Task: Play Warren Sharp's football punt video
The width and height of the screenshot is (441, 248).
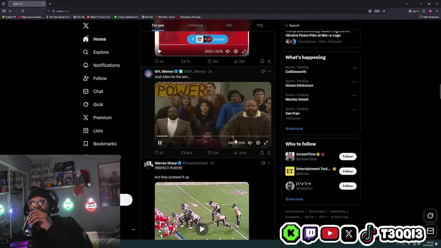Action: [202, 229]
